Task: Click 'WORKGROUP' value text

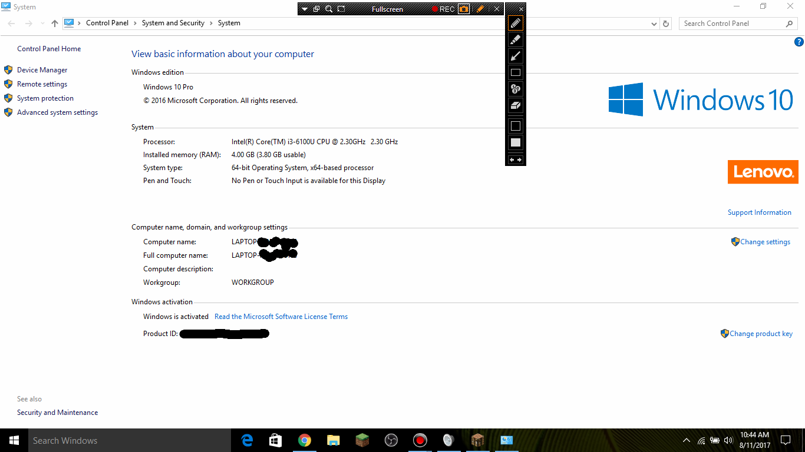Action: [253, 282]
